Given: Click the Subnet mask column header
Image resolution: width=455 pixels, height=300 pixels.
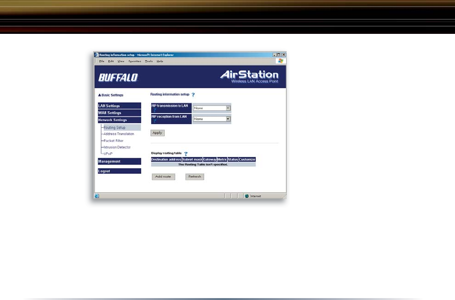Looking at the screenshot, I should 192,160.
